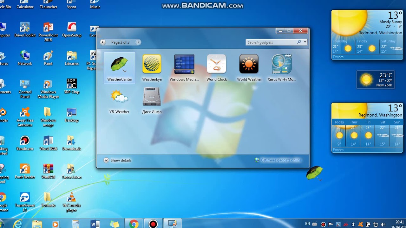Open the Foxit Reader desktop shortcut

pyautogui.click(x=25, y=171)
